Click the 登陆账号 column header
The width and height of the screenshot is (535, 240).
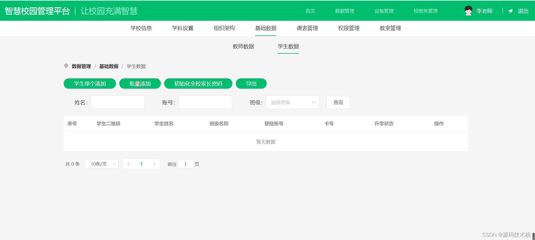coord(274,124)
